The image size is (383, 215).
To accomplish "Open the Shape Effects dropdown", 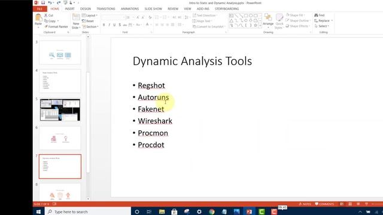I will pyautogui.click(x=298, y=26).
